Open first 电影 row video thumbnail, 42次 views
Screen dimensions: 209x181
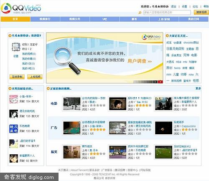[x=72, y=104]
